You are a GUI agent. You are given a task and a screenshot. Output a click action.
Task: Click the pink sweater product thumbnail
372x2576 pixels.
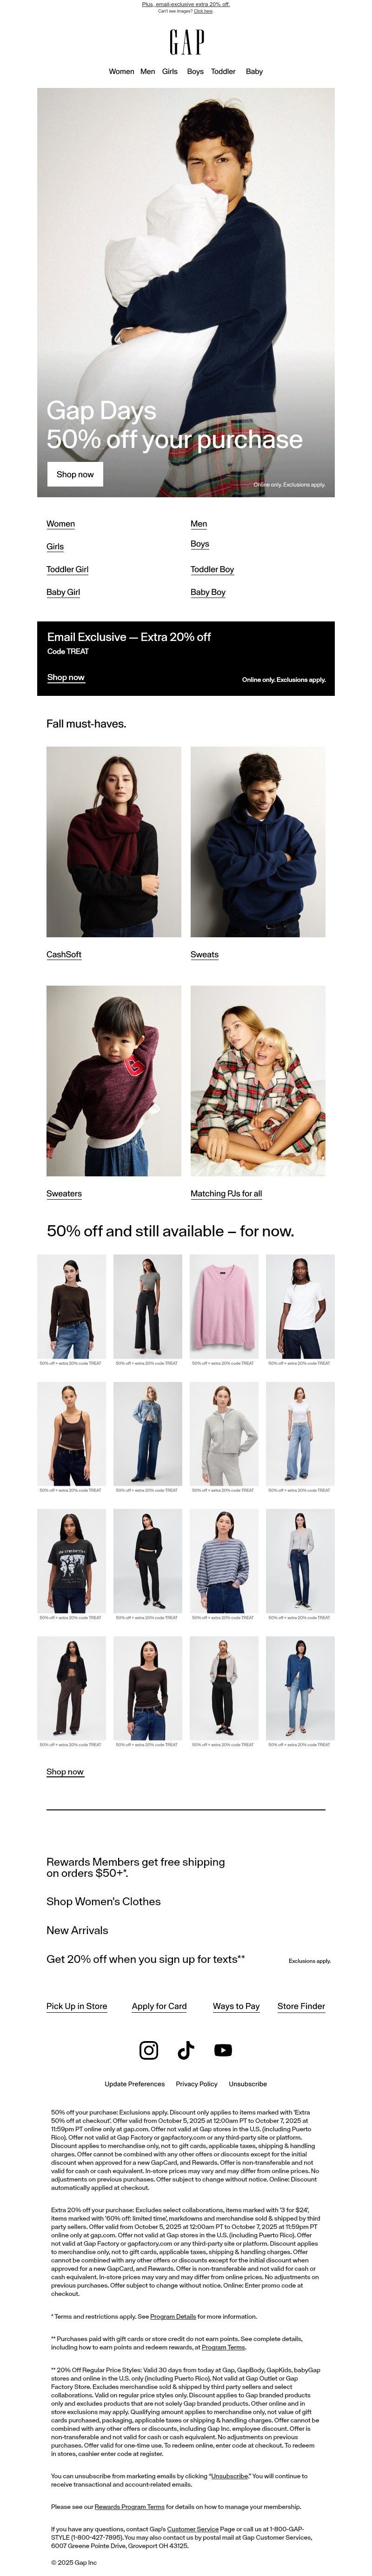click(x=224, y=1306)
